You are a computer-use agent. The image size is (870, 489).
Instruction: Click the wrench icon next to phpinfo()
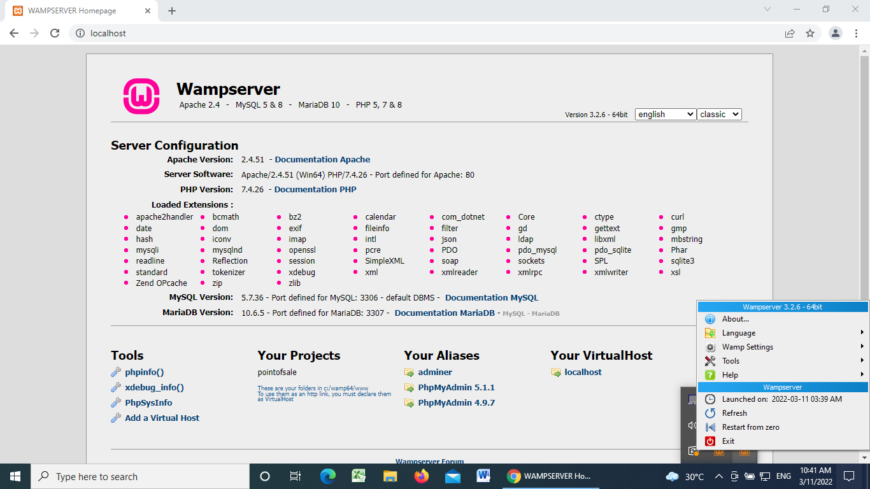click(116, 372)
